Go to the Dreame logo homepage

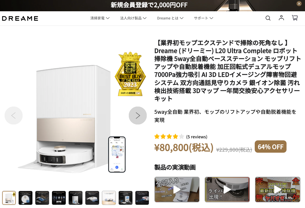coord(20,18)
